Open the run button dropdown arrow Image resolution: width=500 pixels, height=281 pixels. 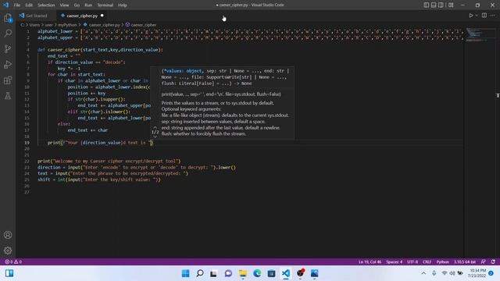point(477,16)
